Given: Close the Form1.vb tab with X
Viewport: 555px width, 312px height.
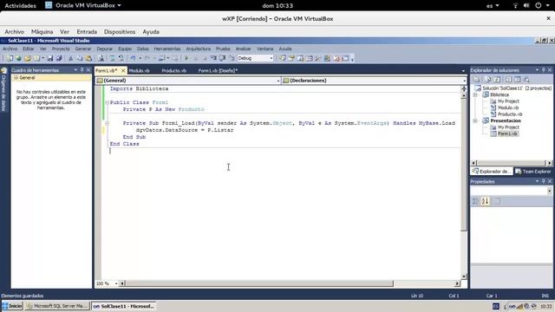Looking at the screenshot, I should point(123,70).
